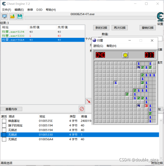
Task: Toggle checkbox for selected 01005330 entry
Action: pos(4,135)
